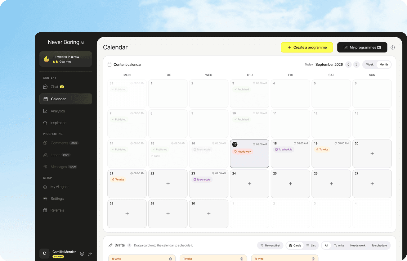
Task: Create a post on day 25 via the plus
Action: click(290, 184)
